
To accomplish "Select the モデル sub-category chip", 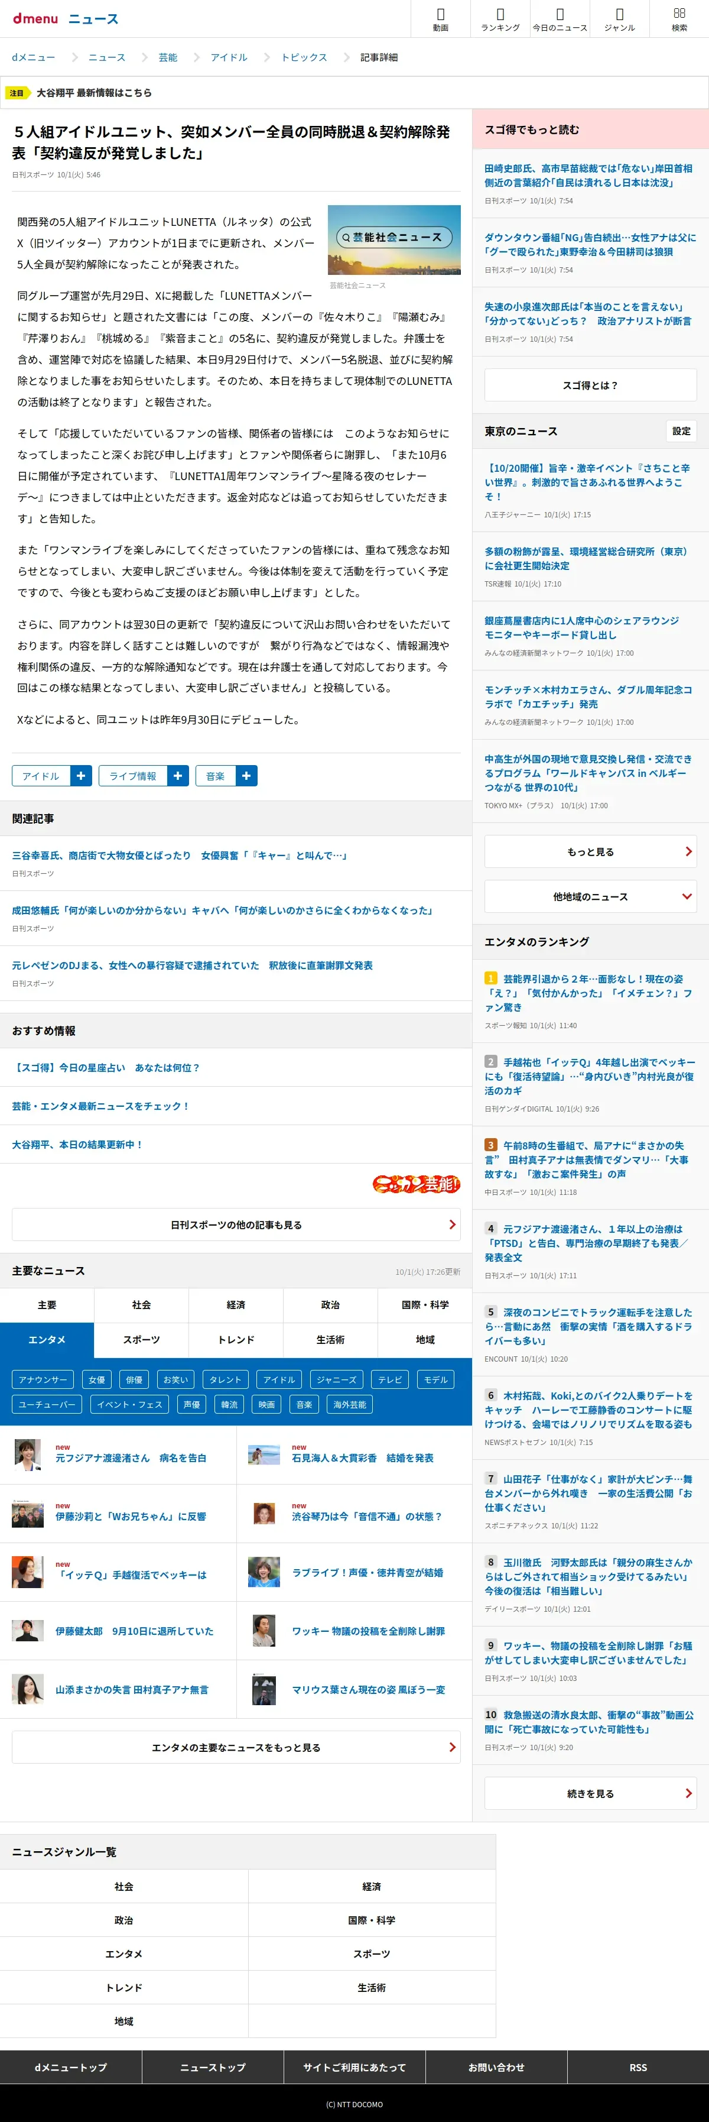I will pos(435,1380).
